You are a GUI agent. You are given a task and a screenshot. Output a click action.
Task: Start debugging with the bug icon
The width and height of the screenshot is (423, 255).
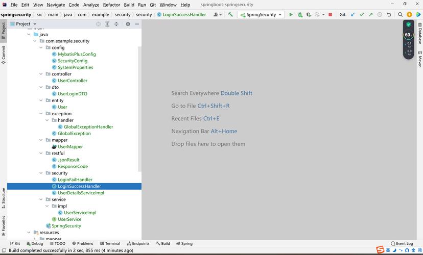300,15
